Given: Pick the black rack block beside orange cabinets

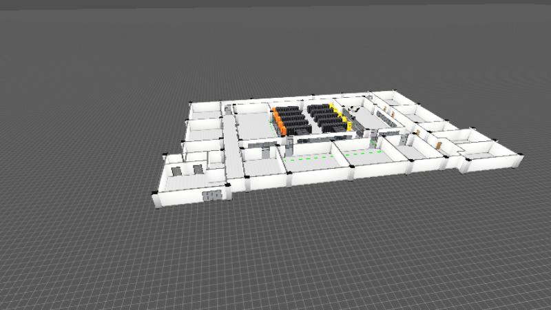Looking at the screenshot, I should (295, 121).
